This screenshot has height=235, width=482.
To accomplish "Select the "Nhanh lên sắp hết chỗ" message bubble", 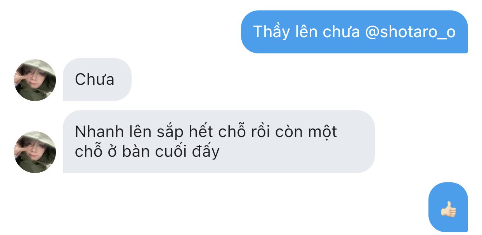I will 218,141.
